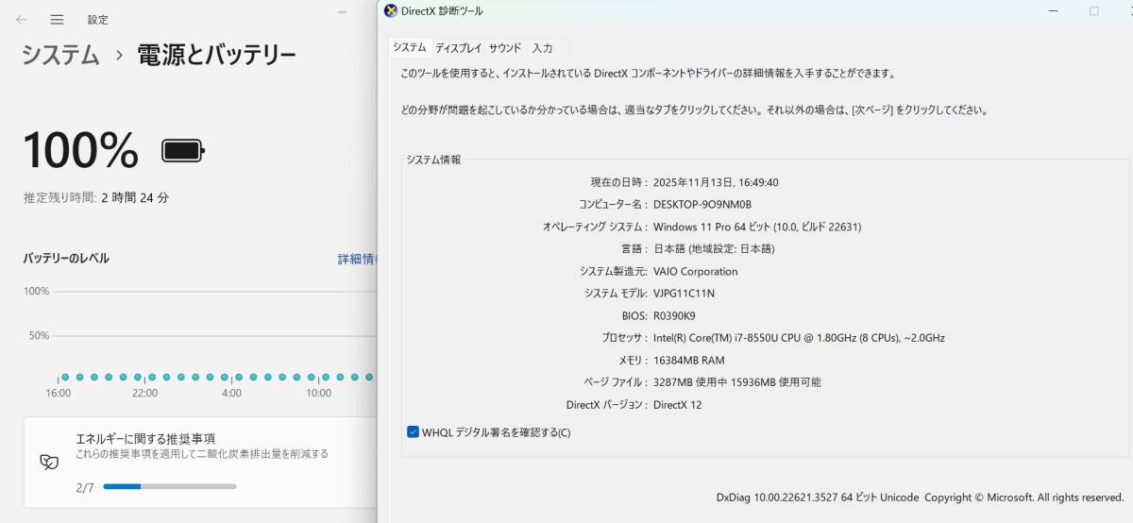Viewport: 1133px width, 523px height.
Task: Click the battery chart point at 10:00
Action: tap(326, 377)
